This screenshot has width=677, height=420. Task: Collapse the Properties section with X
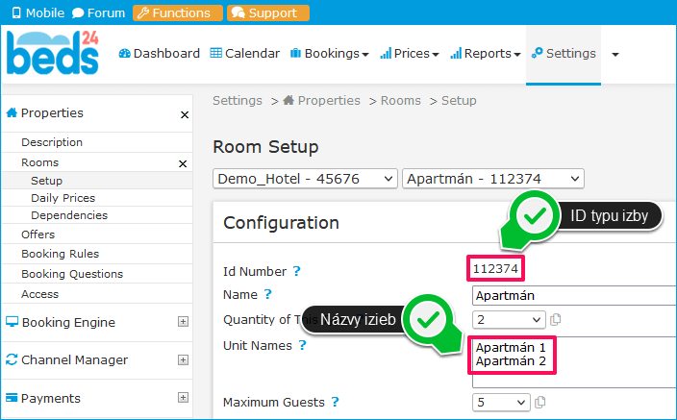185,114
